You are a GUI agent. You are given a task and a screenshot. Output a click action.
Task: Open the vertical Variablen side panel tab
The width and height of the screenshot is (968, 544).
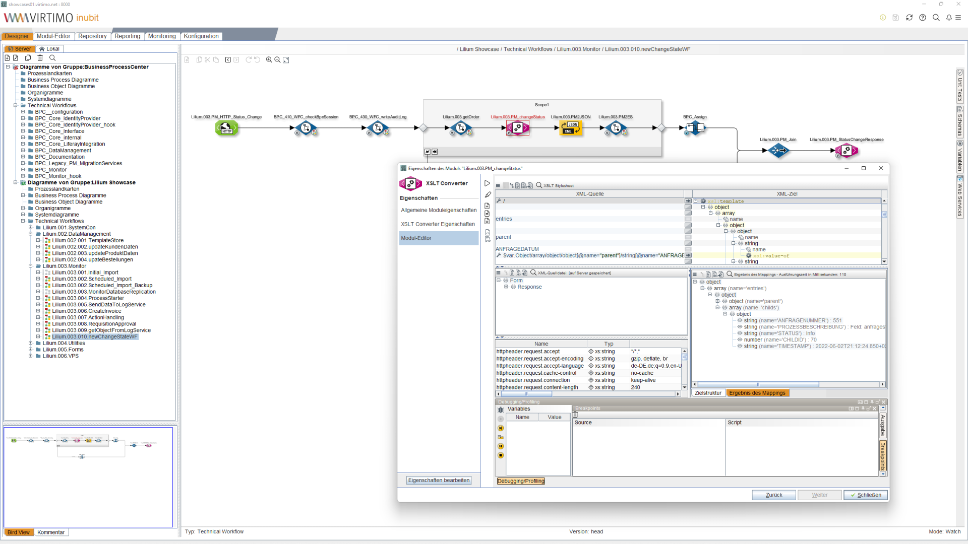[x=960, y=157]
